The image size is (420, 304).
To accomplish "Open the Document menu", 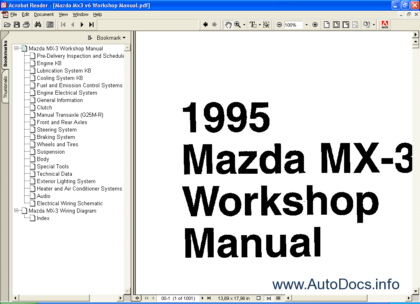I will coord(44,14).
